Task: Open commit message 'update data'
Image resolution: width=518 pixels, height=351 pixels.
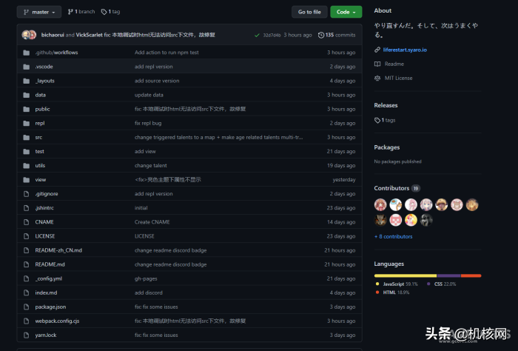Action: click(x=149, y=96)
